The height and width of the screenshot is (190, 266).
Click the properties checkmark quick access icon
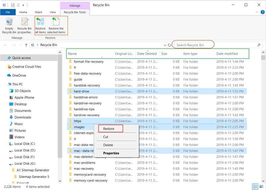13,5
